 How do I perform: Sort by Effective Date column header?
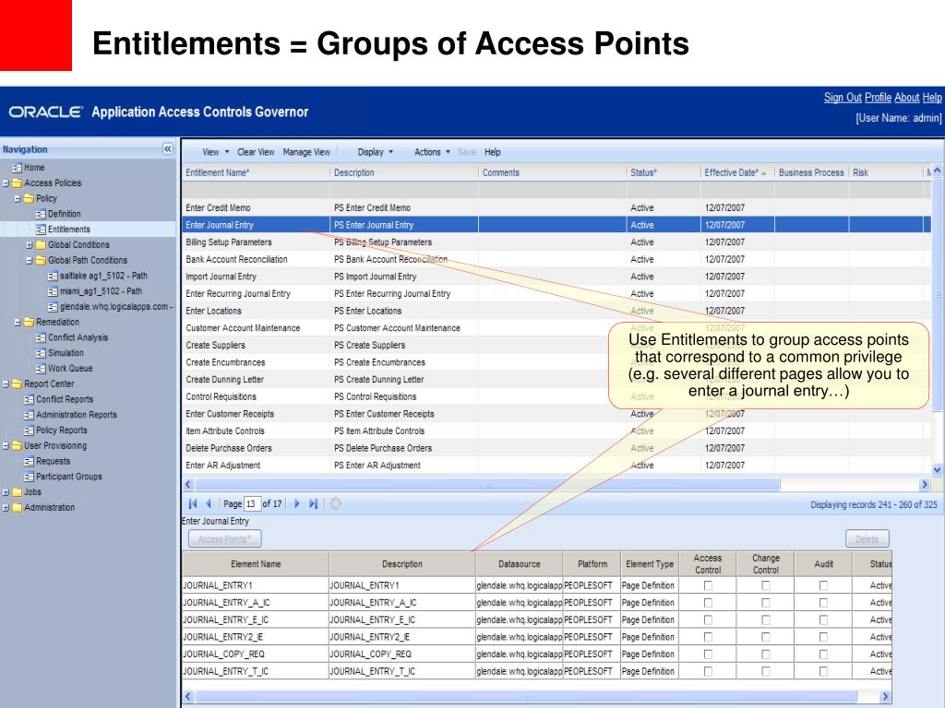point(736,172)
